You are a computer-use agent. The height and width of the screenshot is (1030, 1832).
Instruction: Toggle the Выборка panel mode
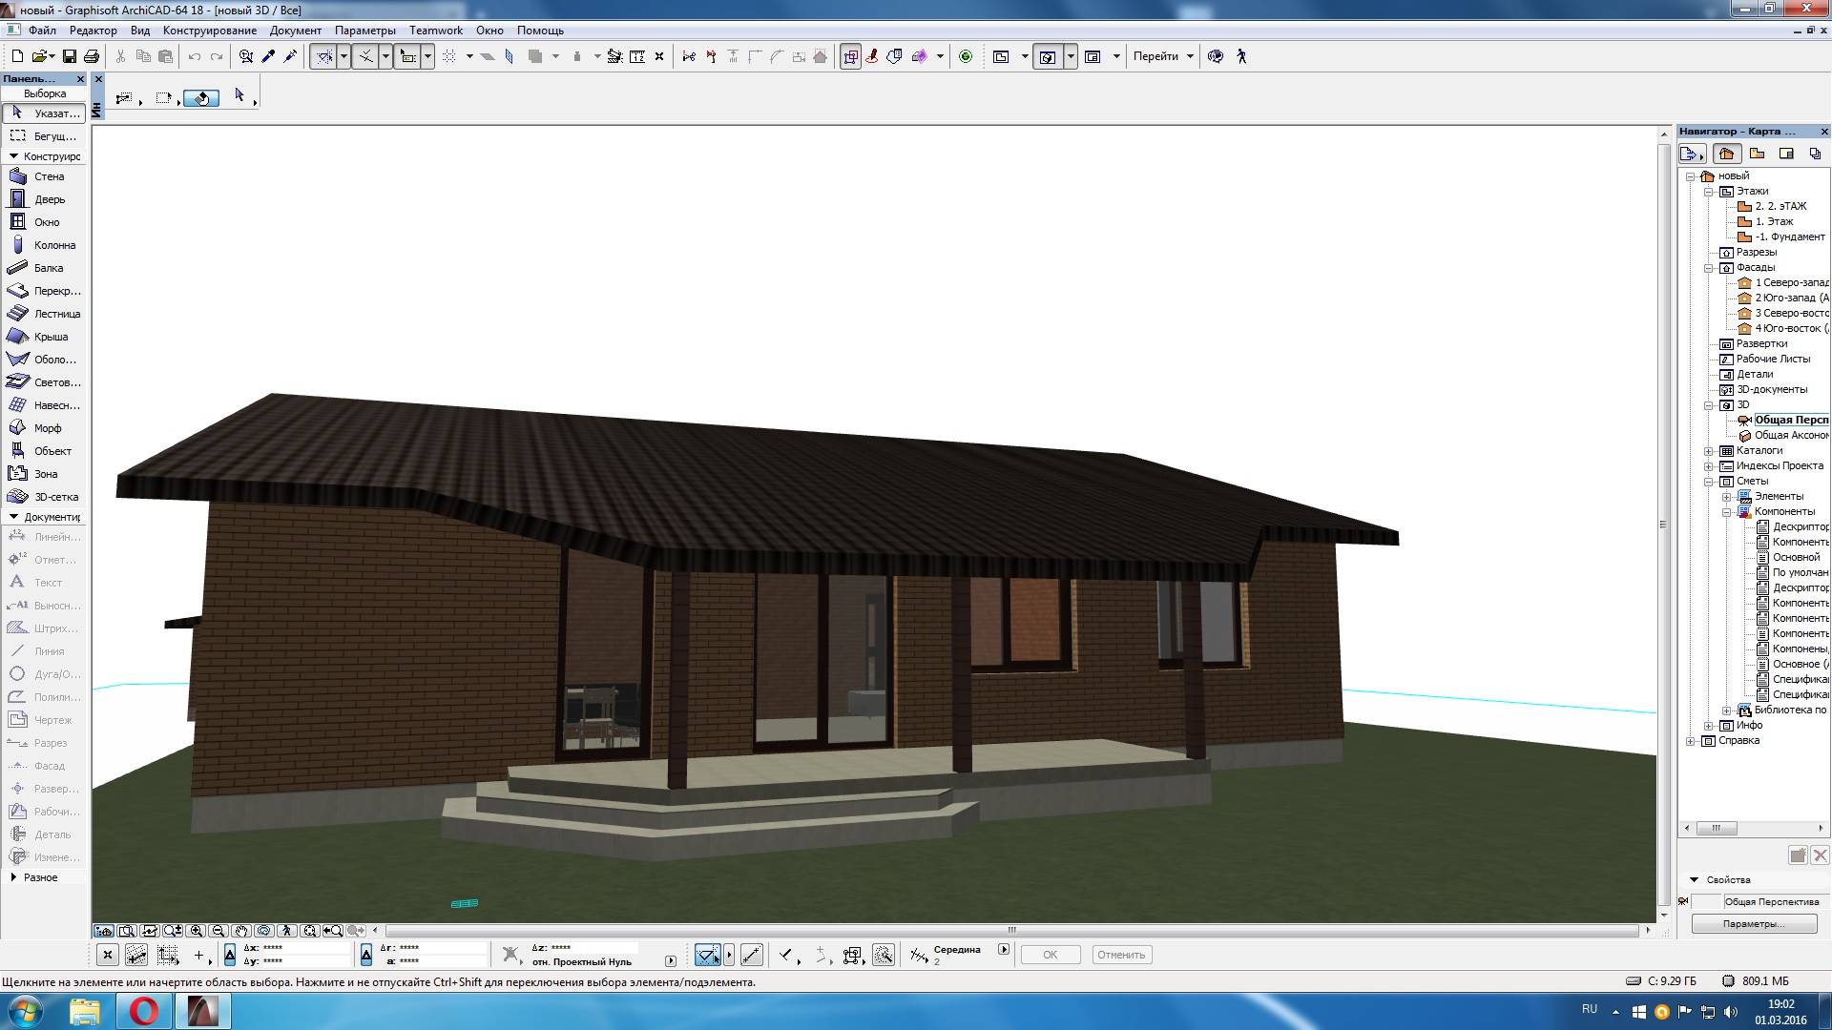point(45,93)
